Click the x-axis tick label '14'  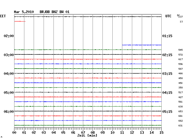pyautogui.click(x=152, y=133)
